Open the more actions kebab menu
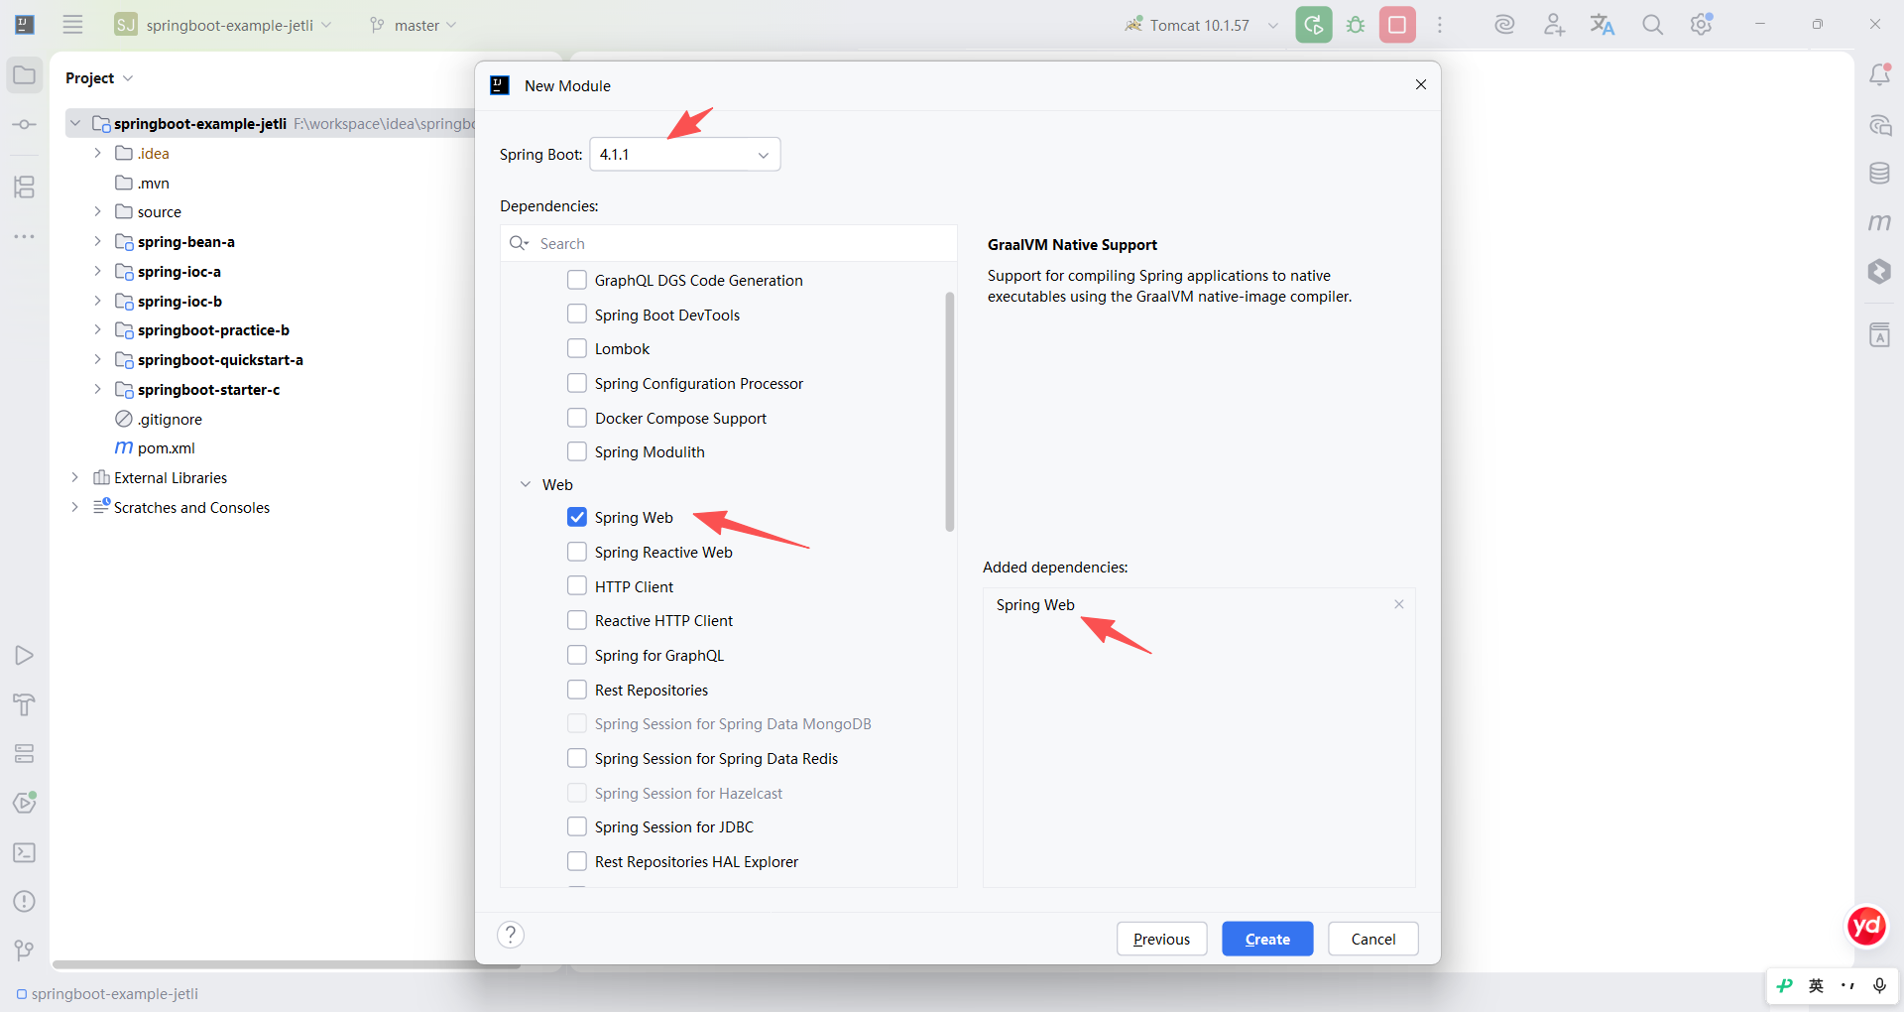The image size is (1904, 1012). tap(1440, 25)
